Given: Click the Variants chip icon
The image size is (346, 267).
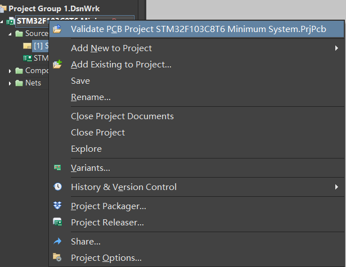Looking at the screenshot, I should click(57, 168).
